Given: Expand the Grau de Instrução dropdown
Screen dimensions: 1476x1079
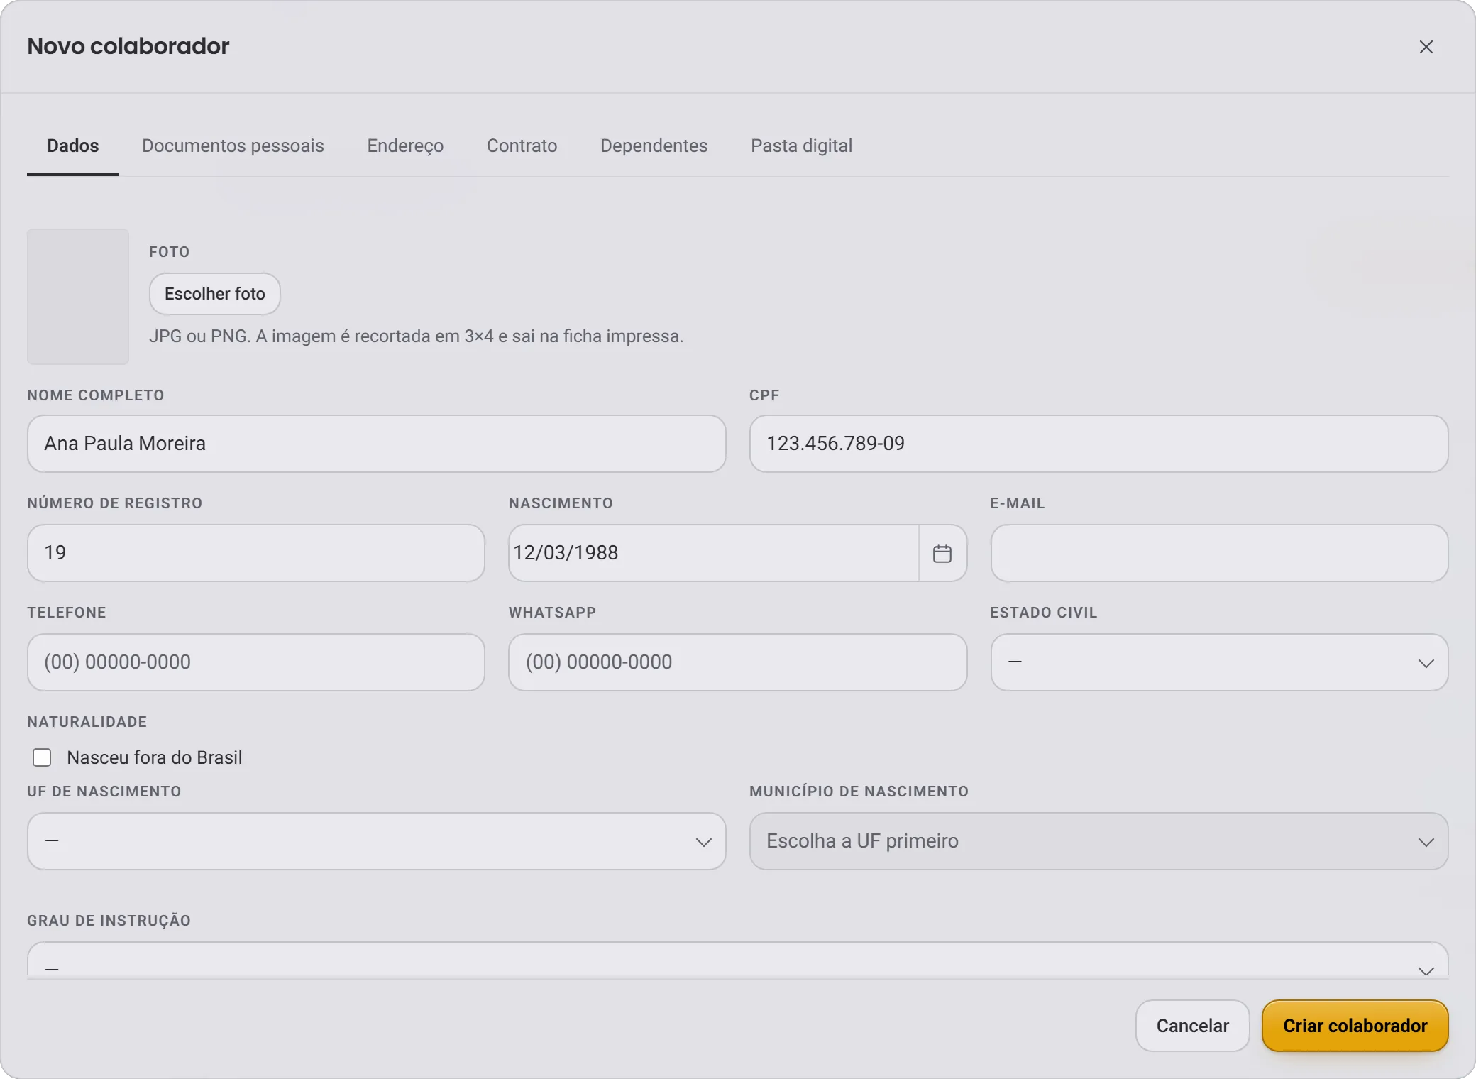Looking at the screenshot, I should tap(737, 960).
